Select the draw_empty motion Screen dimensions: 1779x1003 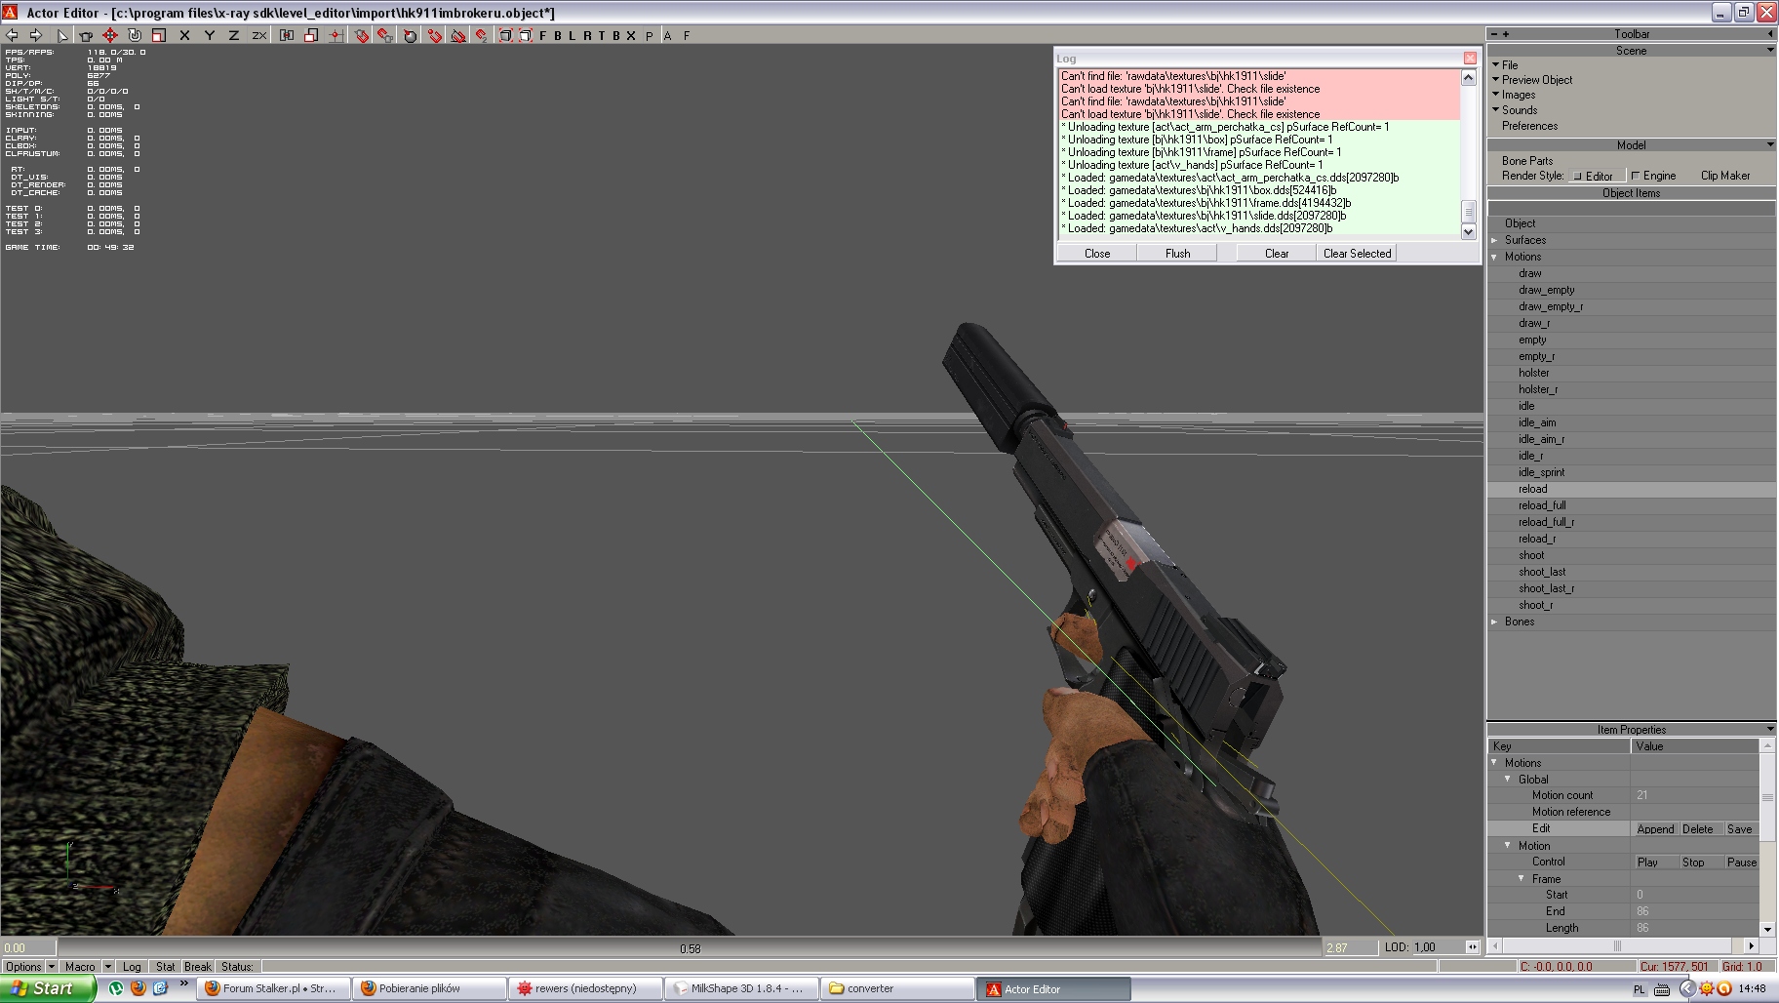pos(1546,290)
